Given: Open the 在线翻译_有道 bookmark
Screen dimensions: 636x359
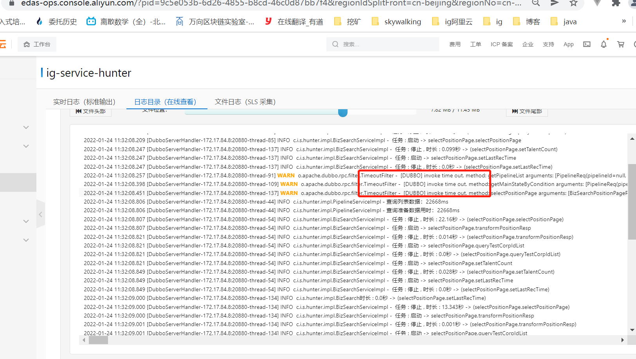Looking at the screenshot, I should [x=294, y=22].
